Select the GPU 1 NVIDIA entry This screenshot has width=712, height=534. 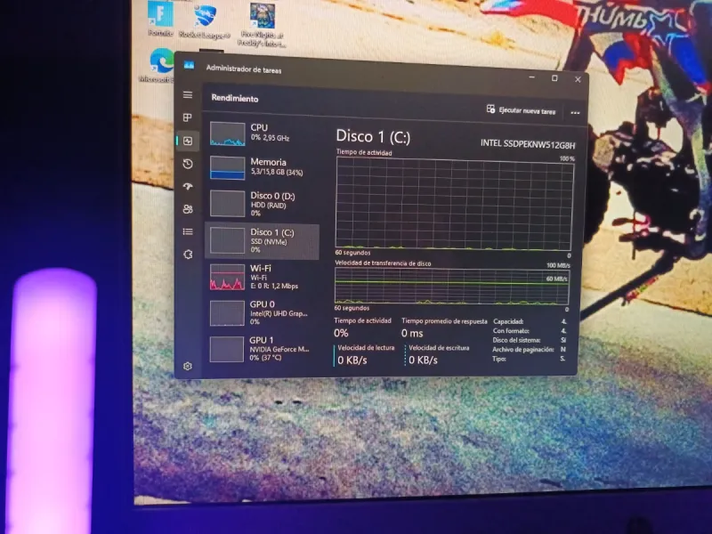(x=262, y=349)
